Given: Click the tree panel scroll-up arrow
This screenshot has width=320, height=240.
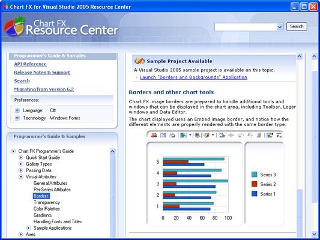Looking at the screenshot, I should click(113, 151).
